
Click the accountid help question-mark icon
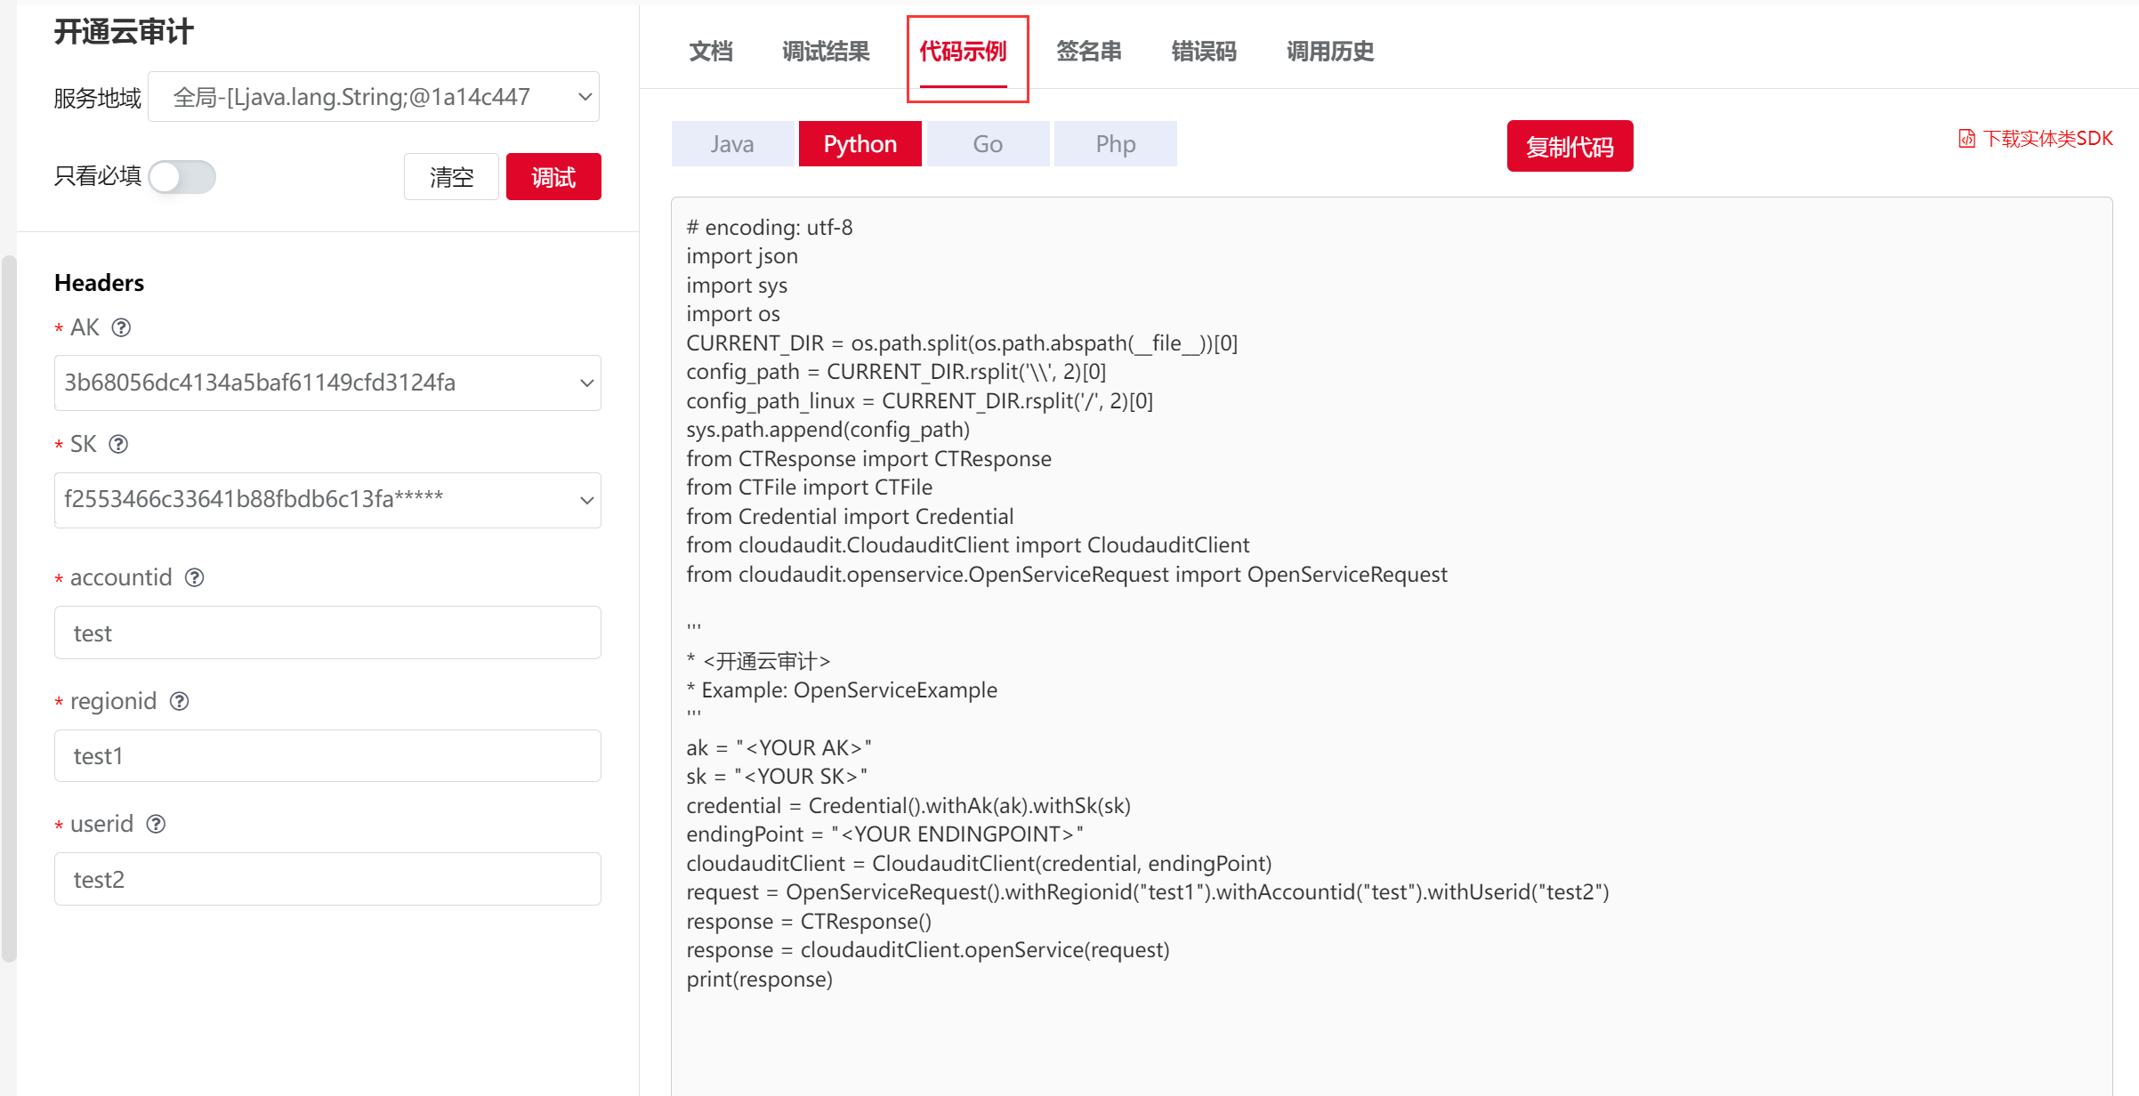(195, 577)
